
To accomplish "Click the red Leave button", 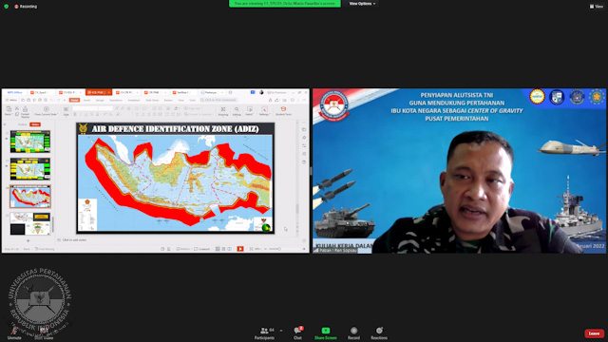I will (594, 333).
